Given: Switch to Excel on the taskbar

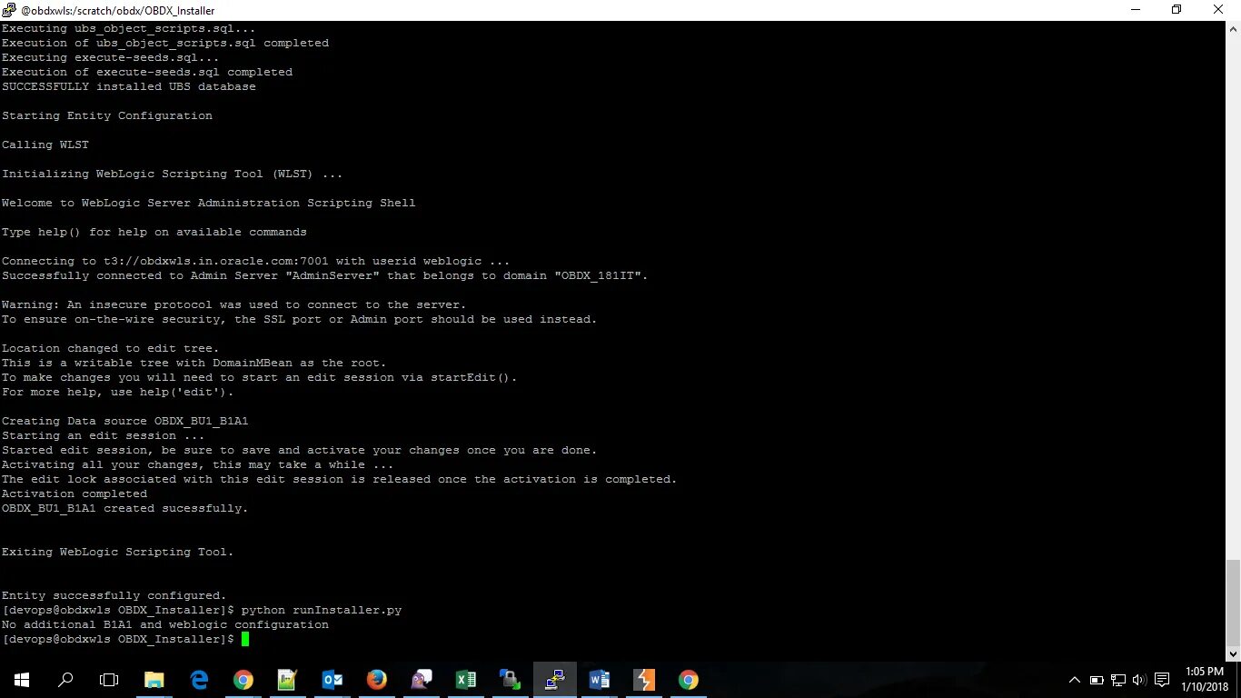Looking at the screenshot, I should [x=466, y=679].
